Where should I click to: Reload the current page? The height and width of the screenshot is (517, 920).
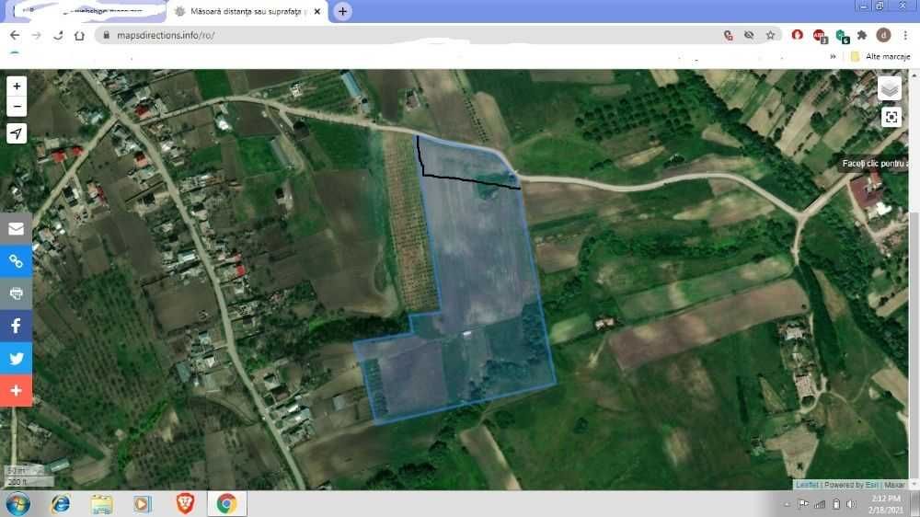coord(57,35)
